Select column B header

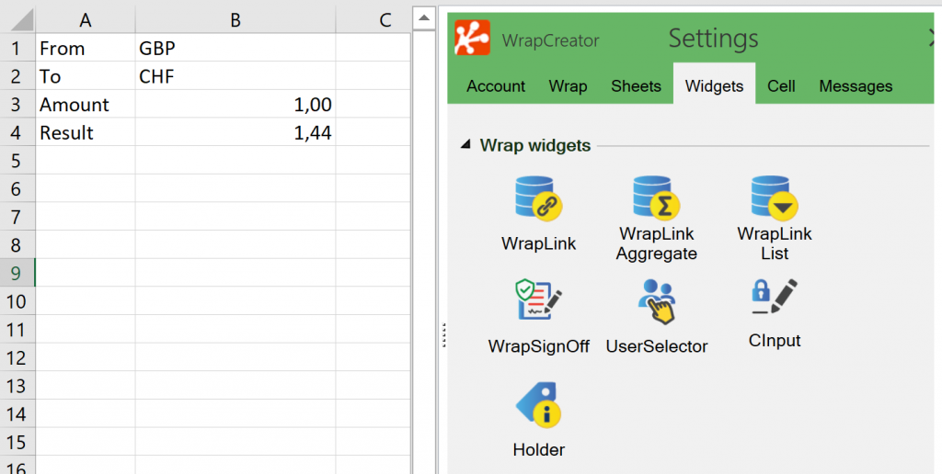(x=235, y=20)
